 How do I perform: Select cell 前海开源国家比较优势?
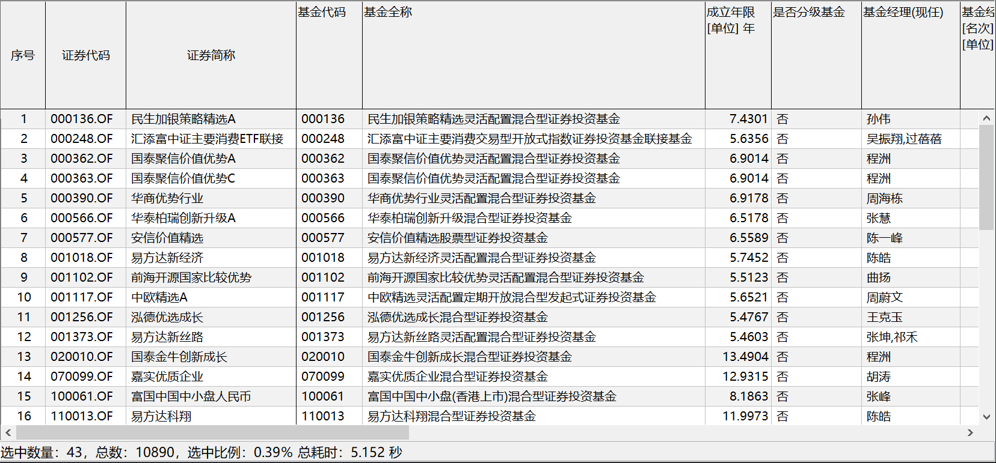tap(211, 277)
